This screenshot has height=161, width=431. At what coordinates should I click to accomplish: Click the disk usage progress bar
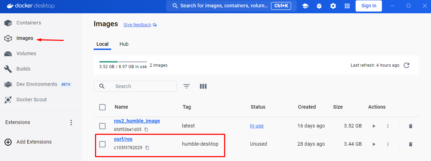(123, 62)
